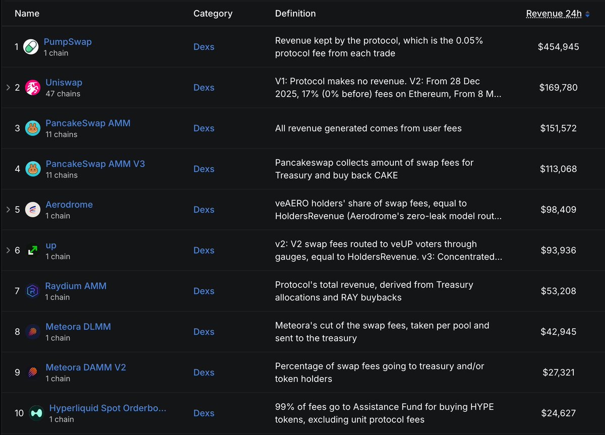Click Dexs category in PancakeSwap AMM V3 row
Viewport: 605px width, 435px height.
(x=204, y=169)
